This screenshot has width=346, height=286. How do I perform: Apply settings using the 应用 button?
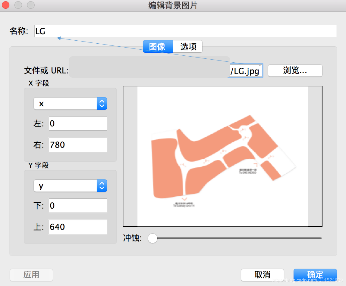click(31, 275)
